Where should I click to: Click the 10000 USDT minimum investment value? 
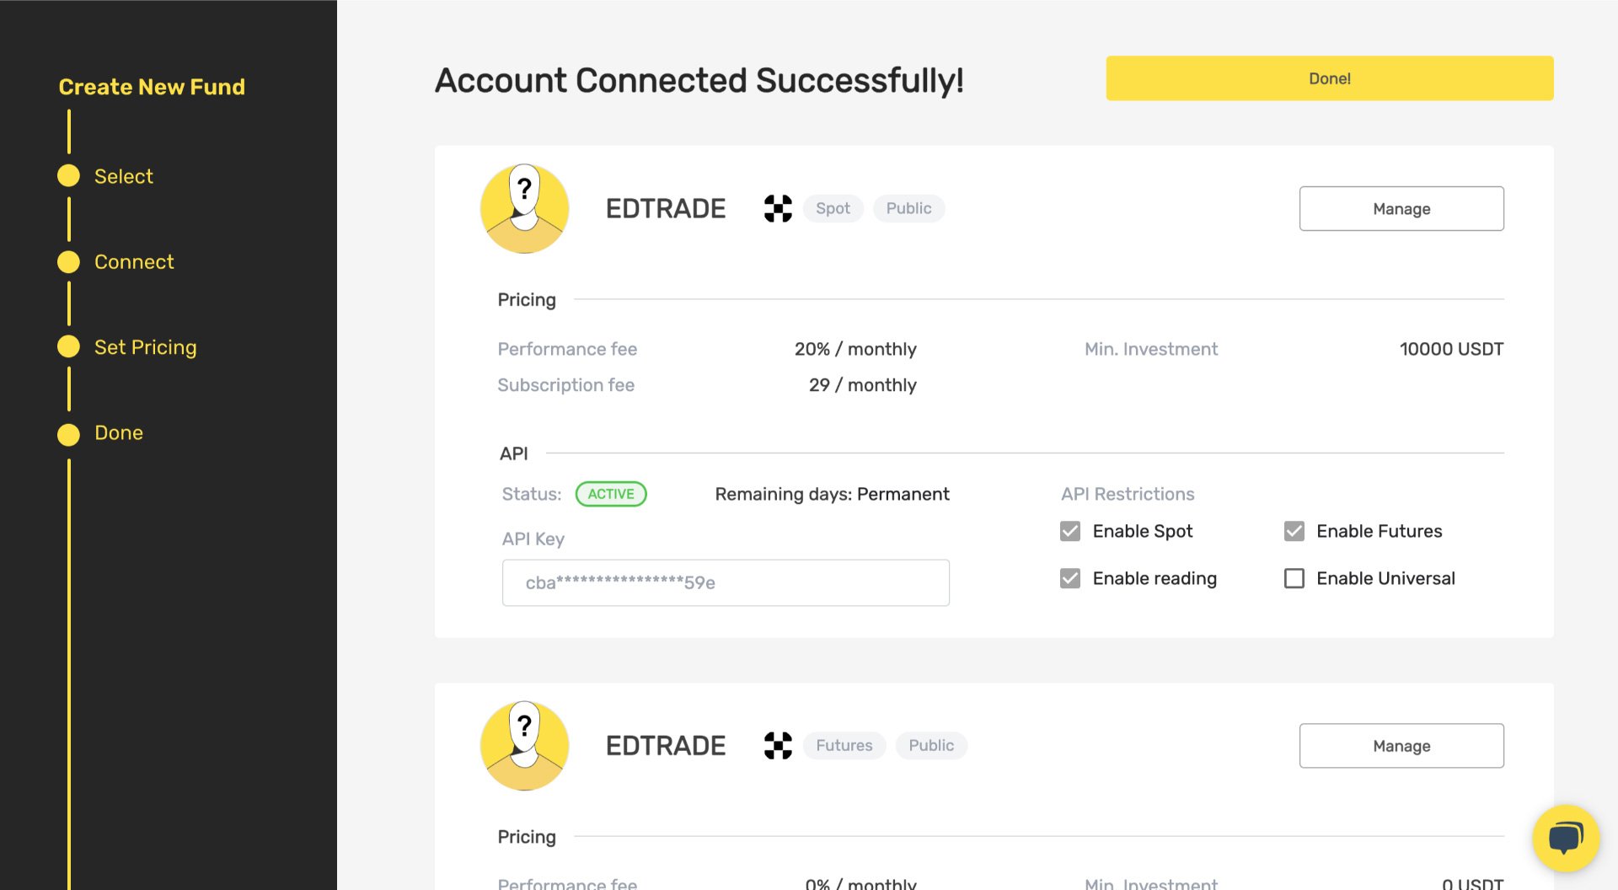(x=1451, y=349)
